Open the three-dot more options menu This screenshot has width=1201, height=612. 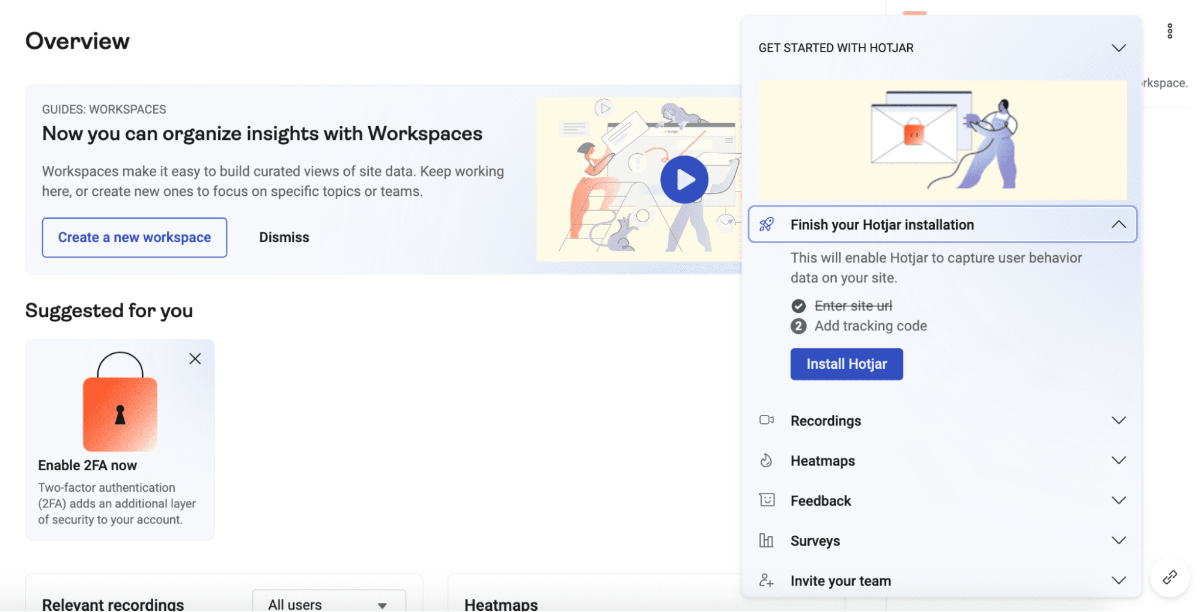point(1169,31)
